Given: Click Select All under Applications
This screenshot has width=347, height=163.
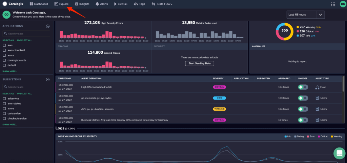Looking at the screenshot, I should (x=8, y=40).
